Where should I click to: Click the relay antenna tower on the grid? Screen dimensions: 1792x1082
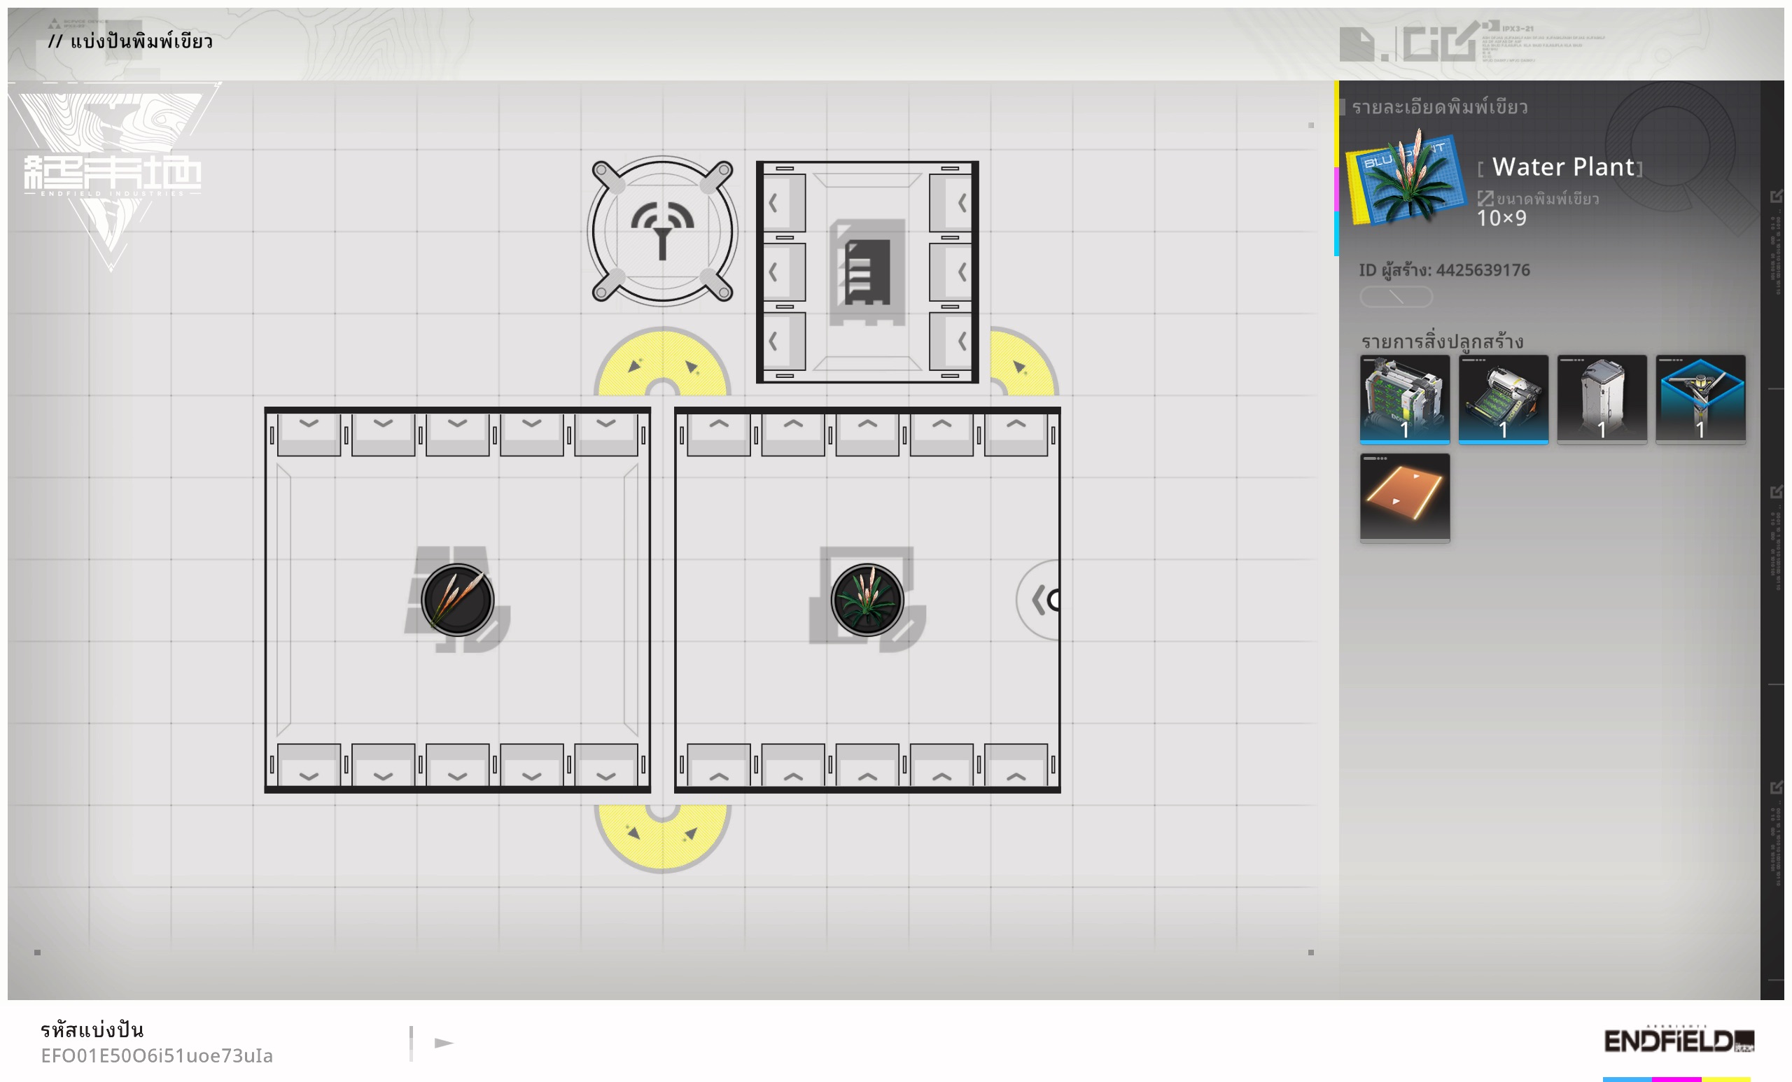point(661,231)
